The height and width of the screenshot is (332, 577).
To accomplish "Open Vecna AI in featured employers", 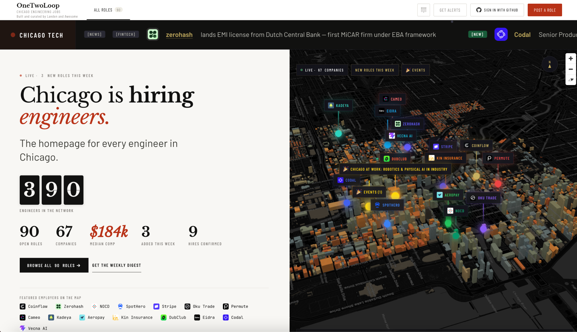I will (34, 328).
